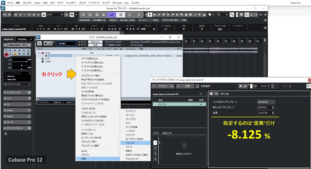Screen dimensions: 311x169
Task: Click the track volume fader in Inspector
Action: tap(22, 62)
